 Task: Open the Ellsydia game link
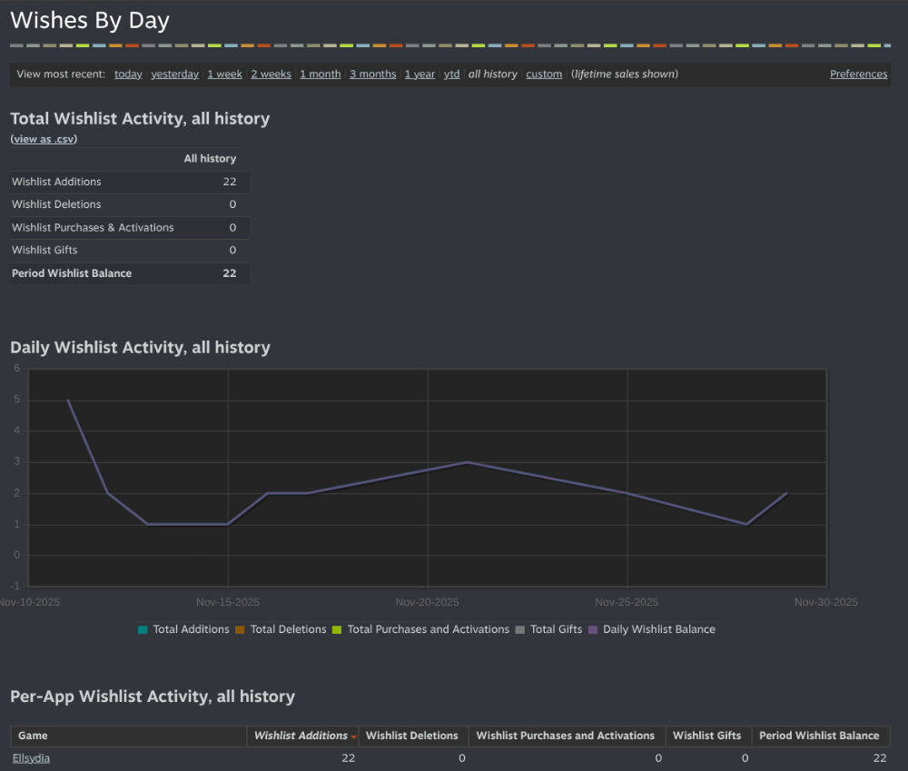click(x=31, y=758)
